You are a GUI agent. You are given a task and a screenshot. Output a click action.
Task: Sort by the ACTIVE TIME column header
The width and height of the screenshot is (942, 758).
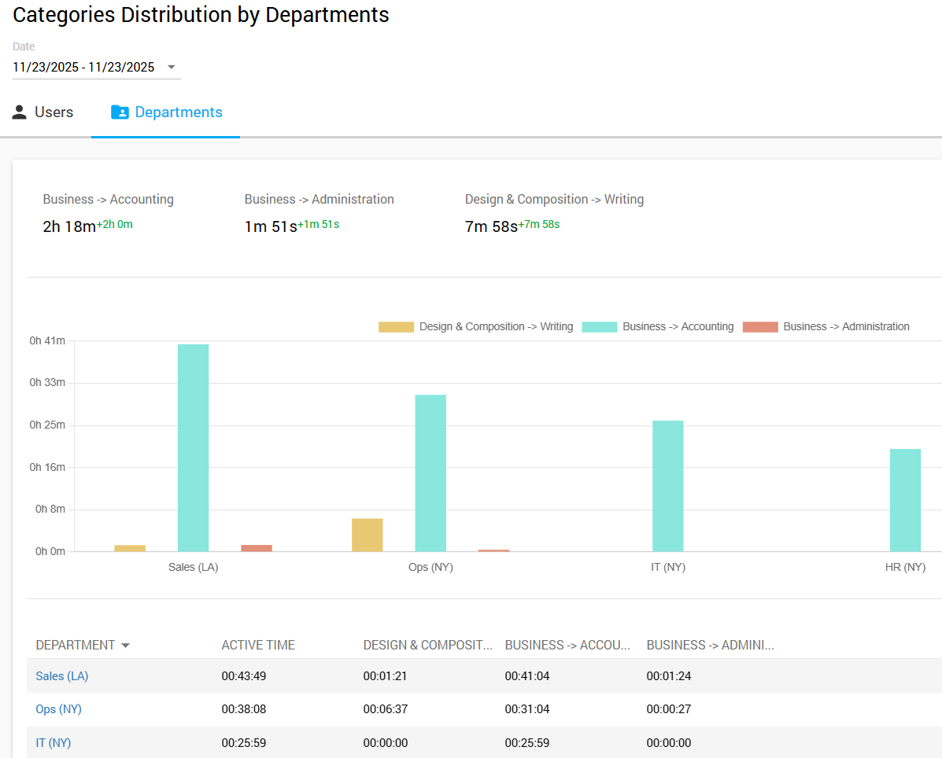(x=258, y=646)
